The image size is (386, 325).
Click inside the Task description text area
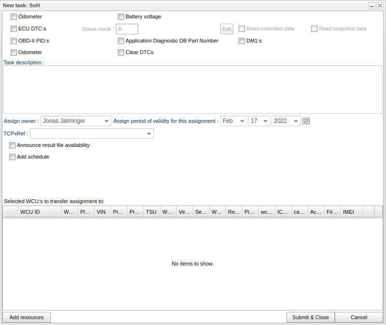pyautogui.click(x=192, y=89)
